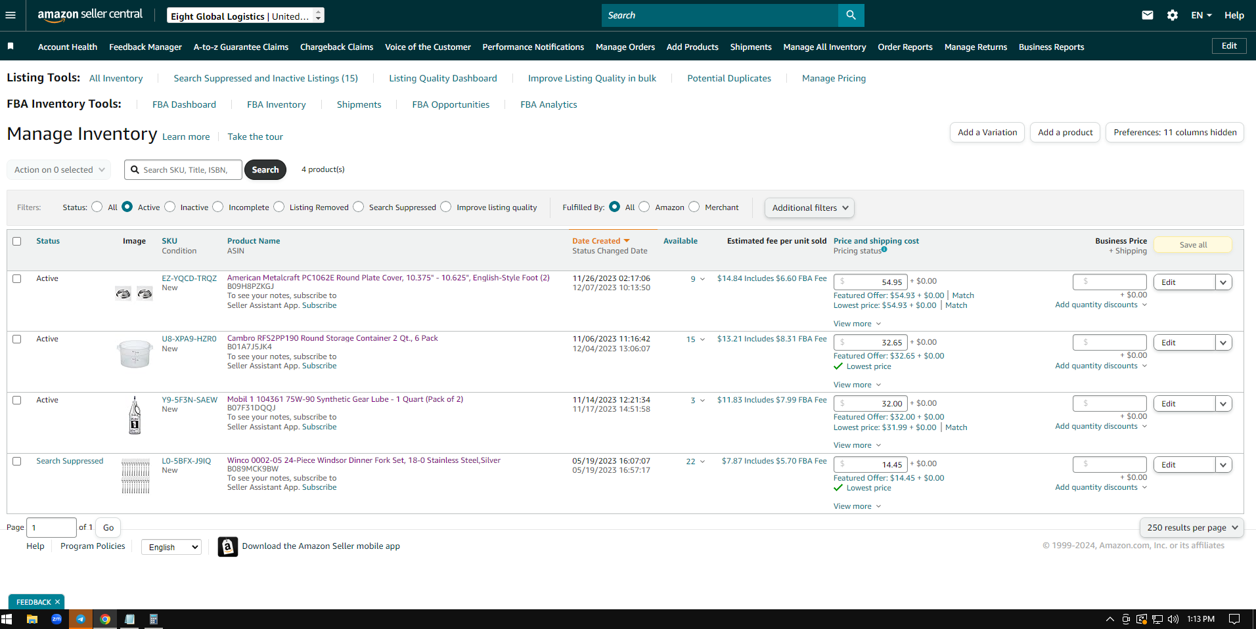Switch to Google Chrome in the taskbar
The height and width of the screenshot is (629, 1256).
click(x=105, y=619)
